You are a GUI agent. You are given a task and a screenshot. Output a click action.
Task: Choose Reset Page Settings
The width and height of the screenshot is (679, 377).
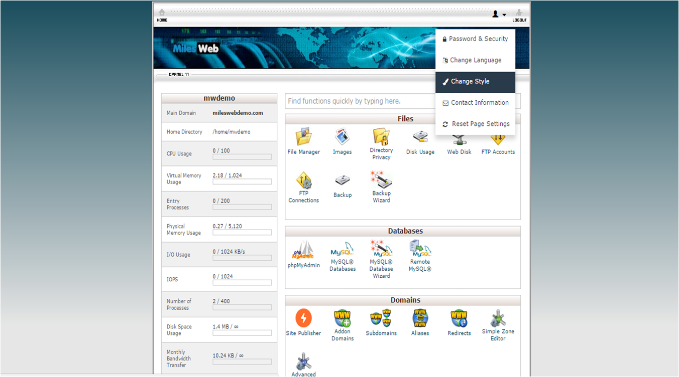[x=476, y=124]
